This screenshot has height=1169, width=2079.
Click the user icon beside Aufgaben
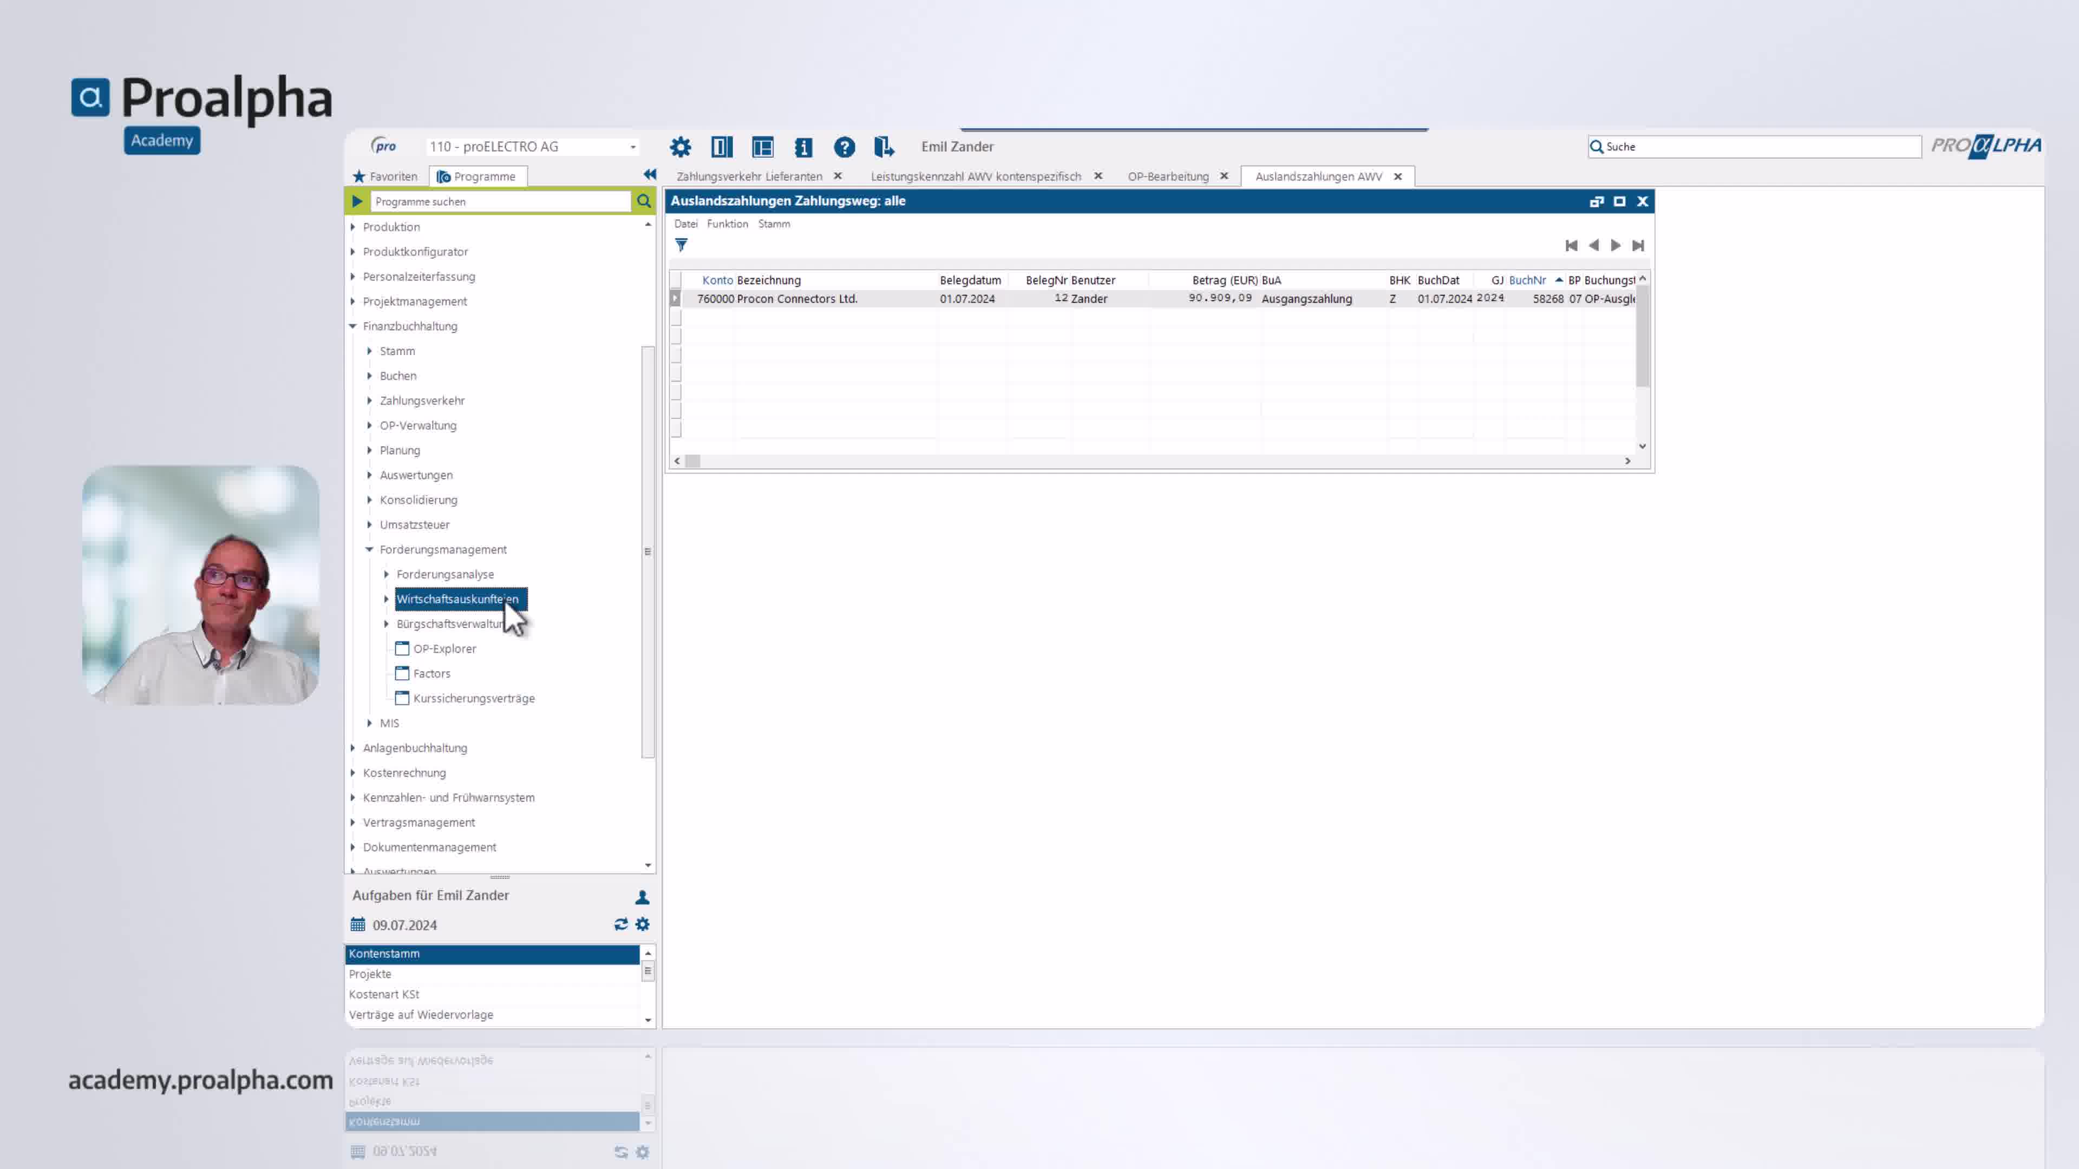pos(643,897)
